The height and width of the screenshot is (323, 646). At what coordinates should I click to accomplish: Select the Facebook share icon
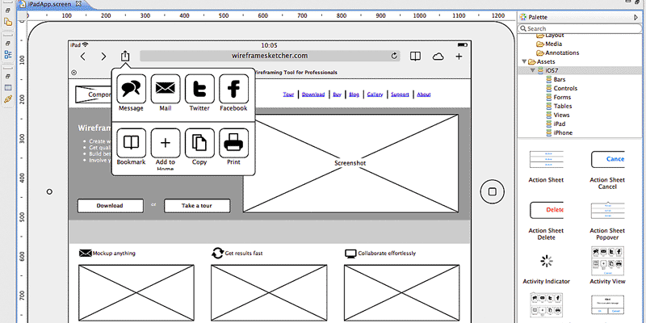pos(233,89)
